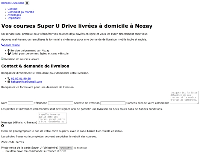Viewport: 203px width, 152px height.
Task: Click phone icon beside 06 02 01 90 88
Action: [x=9, y=78]
